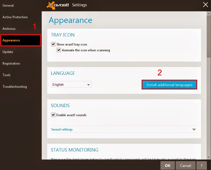Open the General settings section

(8, 6)
